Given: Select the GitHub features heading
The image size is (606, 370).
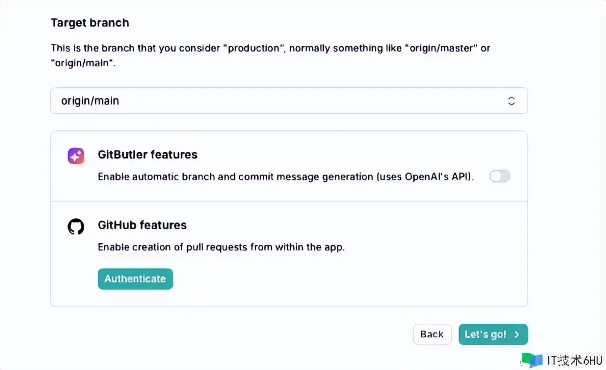Looking at the screenshot, I should [142, 226].
